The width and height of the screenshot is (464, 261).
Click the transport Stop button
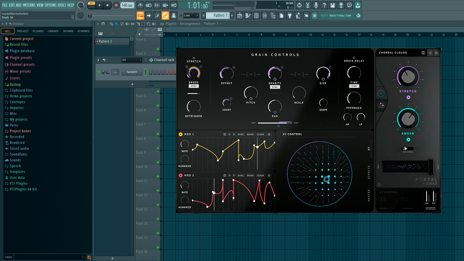click(108, 5)
